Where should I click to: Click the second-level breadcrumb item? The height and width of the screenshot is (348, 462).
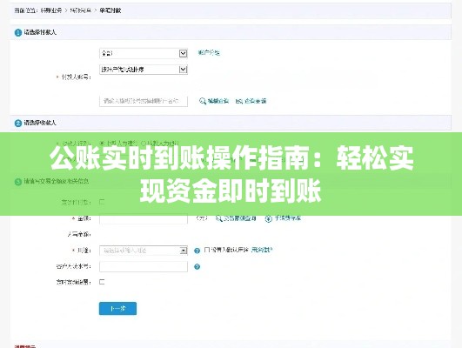(x=80, y=10)
